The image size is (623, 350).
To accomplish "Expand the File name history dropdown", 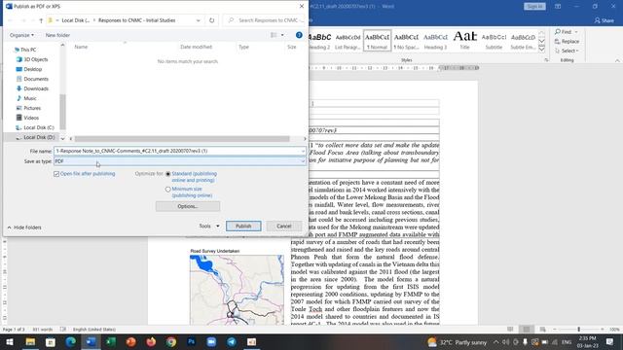I will click(303, 151).
